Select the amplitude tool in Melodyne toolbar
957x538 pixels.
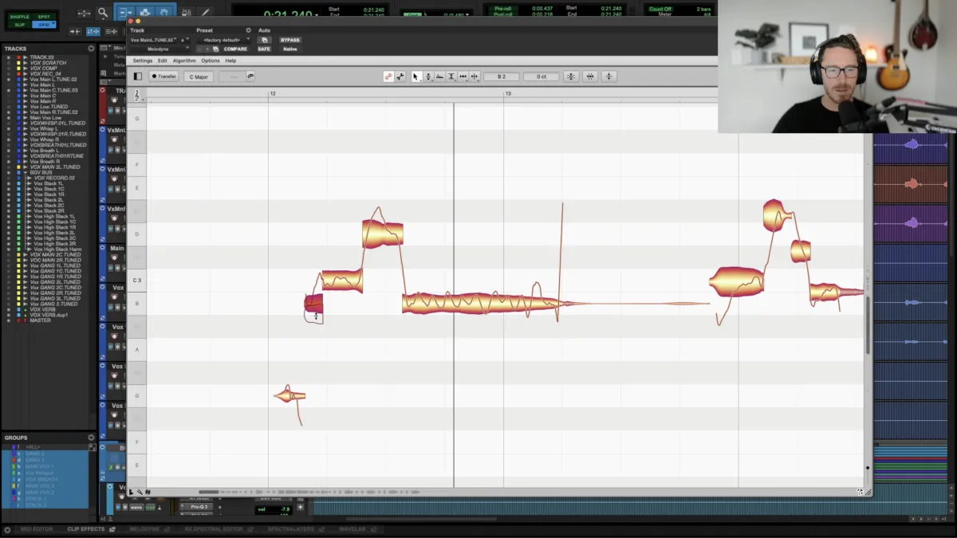click(x=451, y=77)
